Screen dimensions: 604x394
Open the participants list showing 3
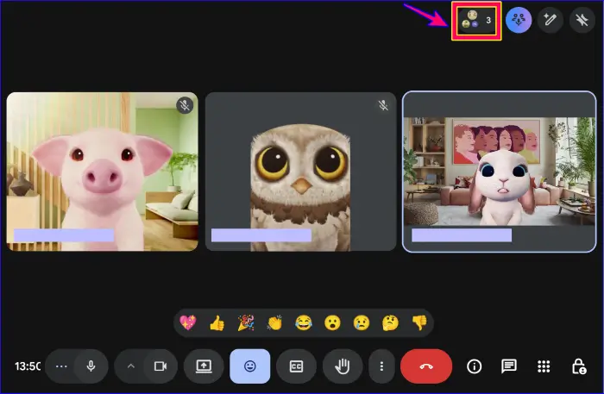click(x=476, y=21)
